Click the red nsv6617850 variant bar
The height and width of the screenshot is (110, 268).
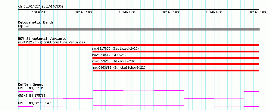point(176,52)
